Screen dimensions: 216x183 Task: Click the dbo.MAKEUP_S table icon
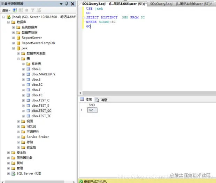pos(28,74)
